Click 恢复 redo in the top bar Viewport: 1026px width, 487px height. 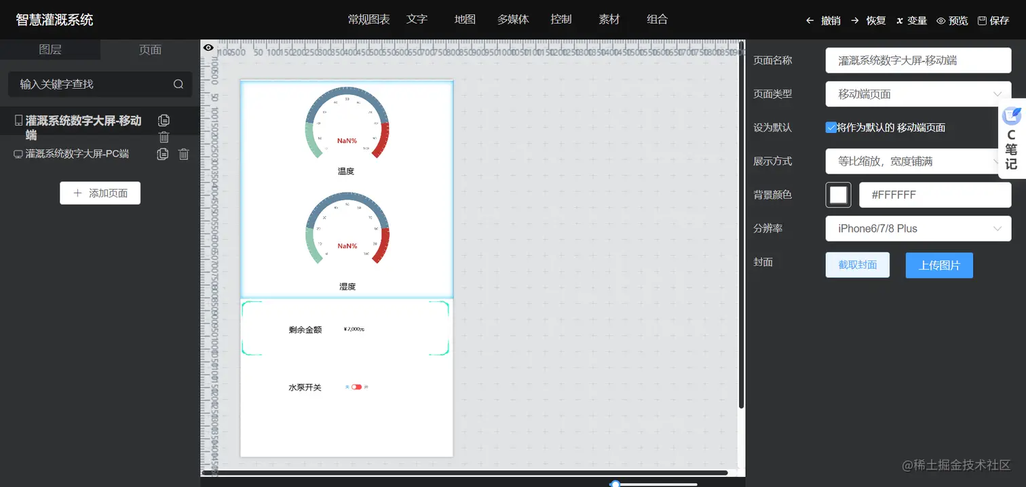(869, 20)
